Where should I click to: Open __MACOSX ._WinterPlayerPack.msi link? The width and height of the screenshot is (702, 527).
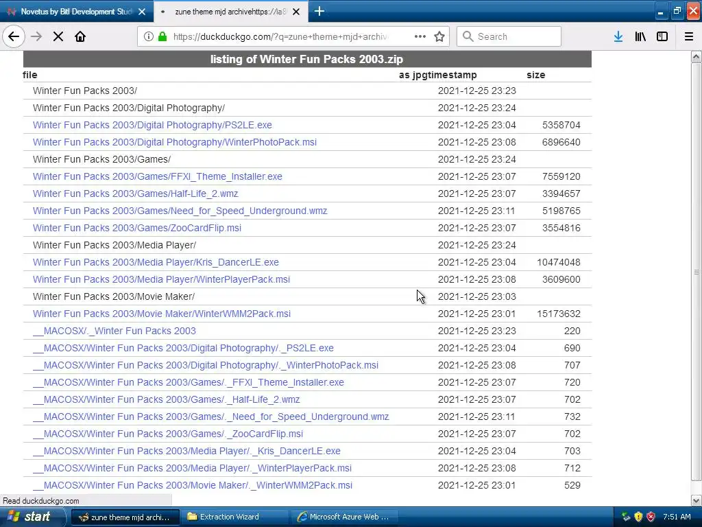(192, 468)
